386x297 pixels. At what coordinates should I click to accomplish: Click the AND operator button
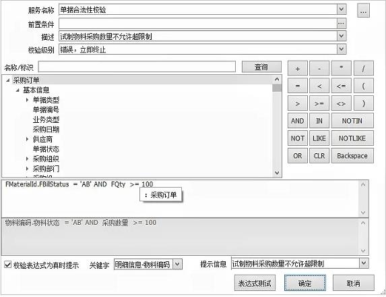(x=297, y=121)
